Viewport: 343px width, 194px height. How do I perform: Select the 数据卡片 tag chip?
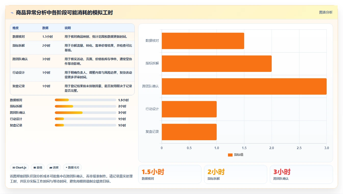point(72,167)
